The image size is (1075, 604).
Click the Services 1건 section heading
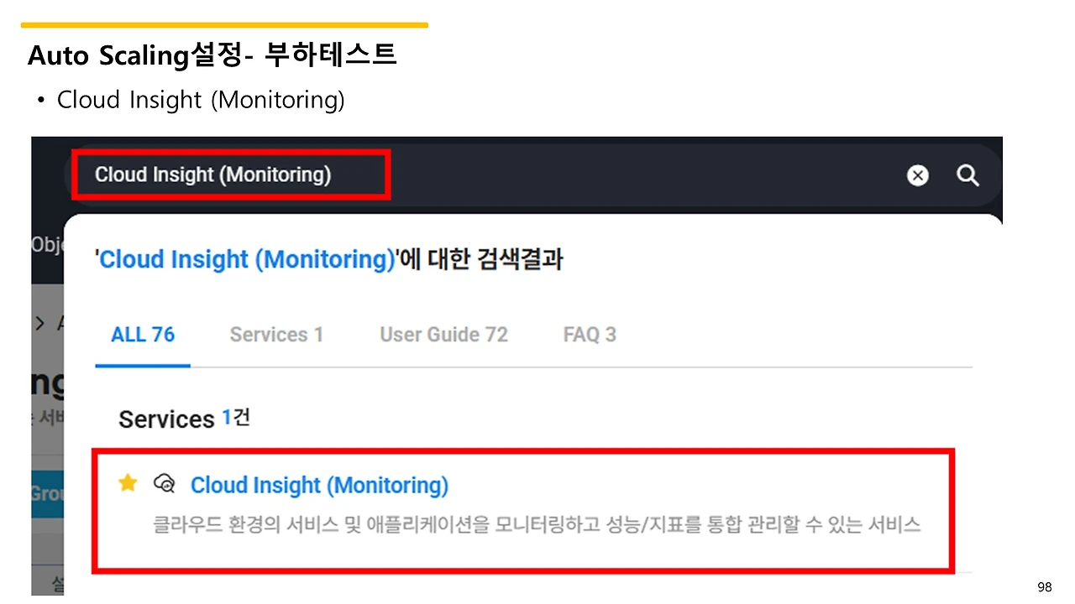[184, 419]
